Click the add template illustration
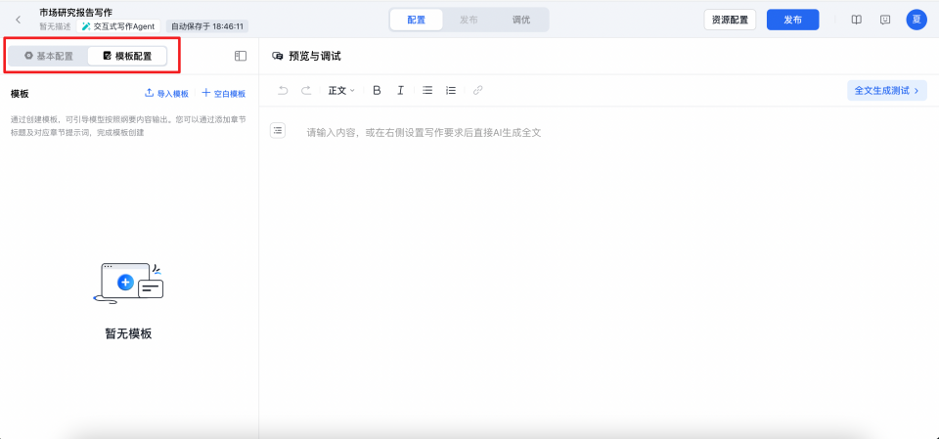The height and width of the screenshot is (439, 939). click(x=129, y=283)
